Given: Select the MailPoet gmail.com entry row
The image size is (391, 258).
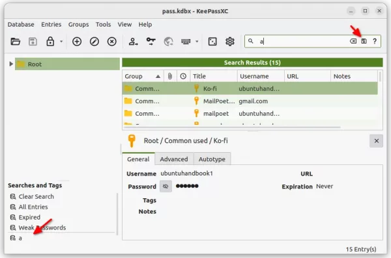Looking at the screenshot, I should pos(250,101).
